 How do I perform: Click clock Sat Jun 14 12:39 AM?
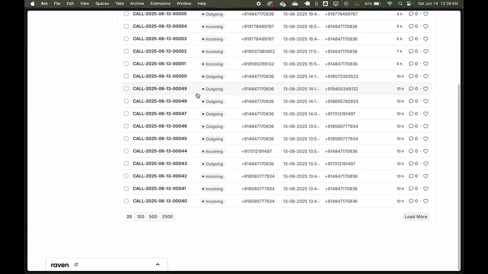click(438, 3)
